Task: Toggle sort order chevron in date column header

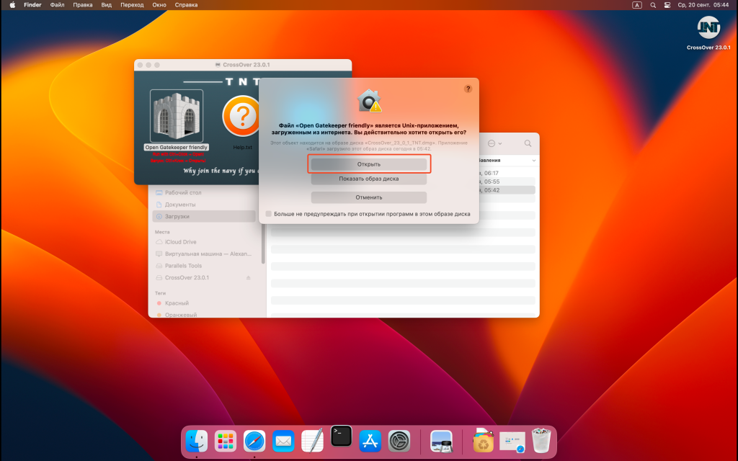Action: click(534, 161)
